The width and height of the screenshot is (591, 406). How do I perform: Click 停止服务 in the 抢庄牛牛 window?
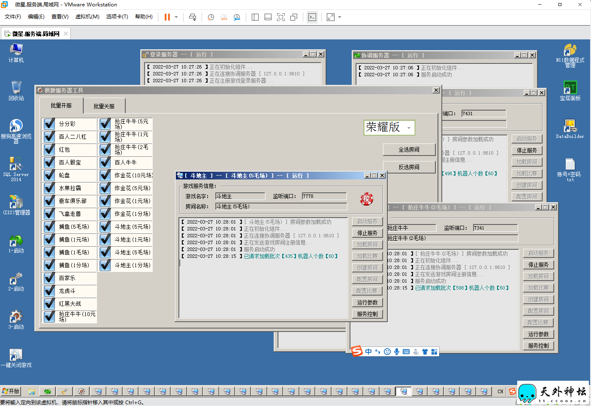click(x=538, y=265)
